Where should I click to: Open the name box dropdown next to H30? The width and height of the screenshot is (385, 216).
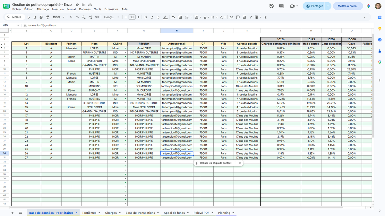(18, 25)
